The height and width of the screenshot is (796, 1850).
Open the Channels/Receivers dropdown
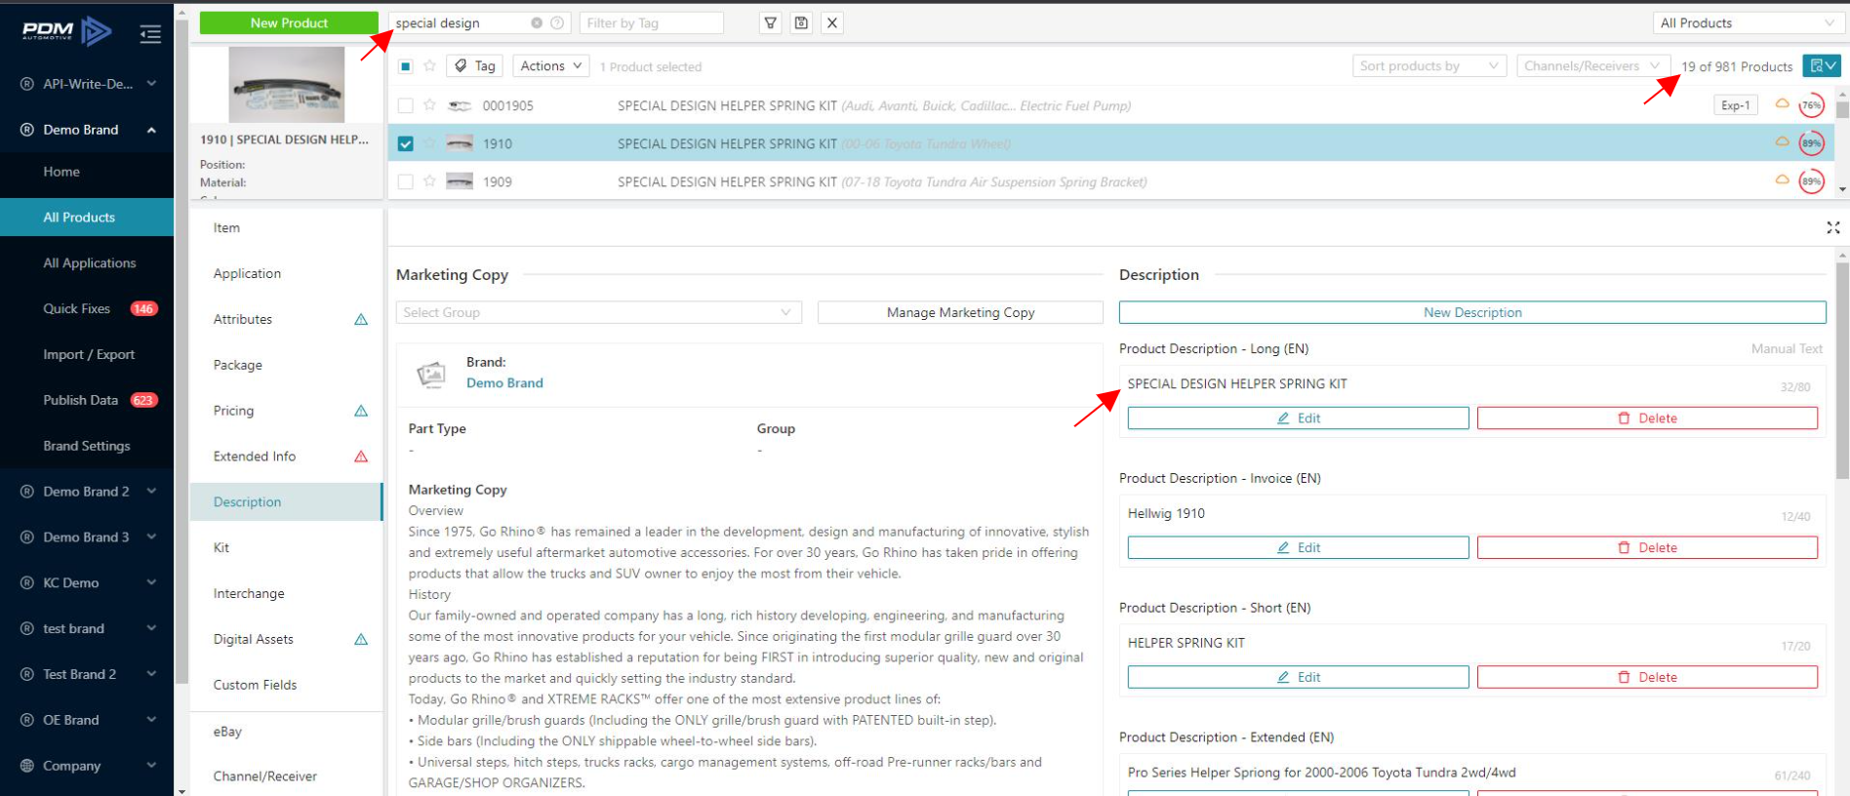[x=1592, y=65]
